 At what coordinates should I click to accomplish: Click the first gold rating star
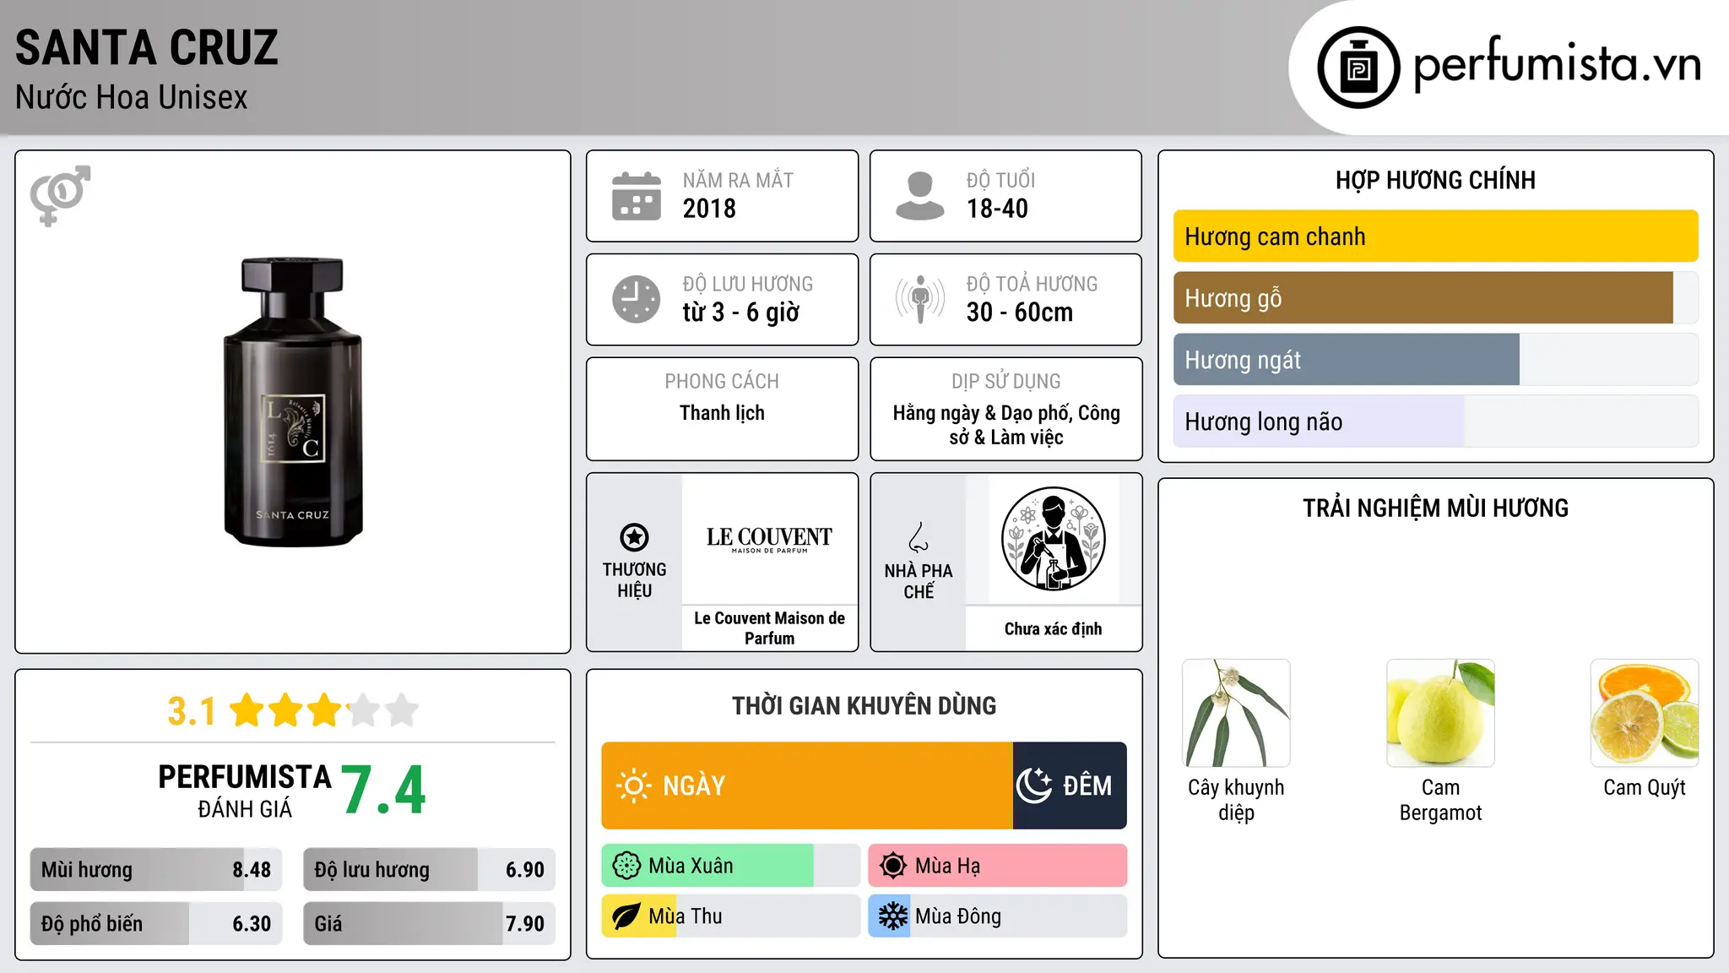coord(247,710)
